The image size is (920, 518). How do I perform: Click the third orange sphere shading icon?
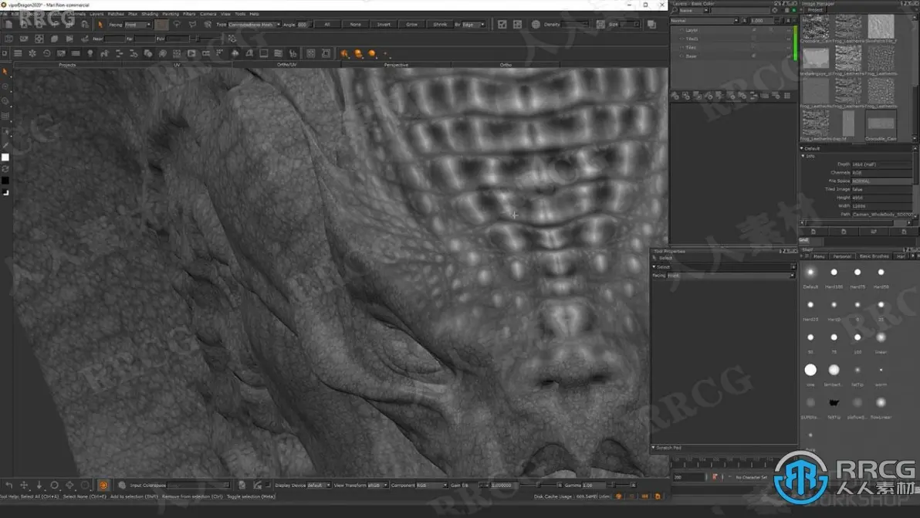[x=372, y=54]
